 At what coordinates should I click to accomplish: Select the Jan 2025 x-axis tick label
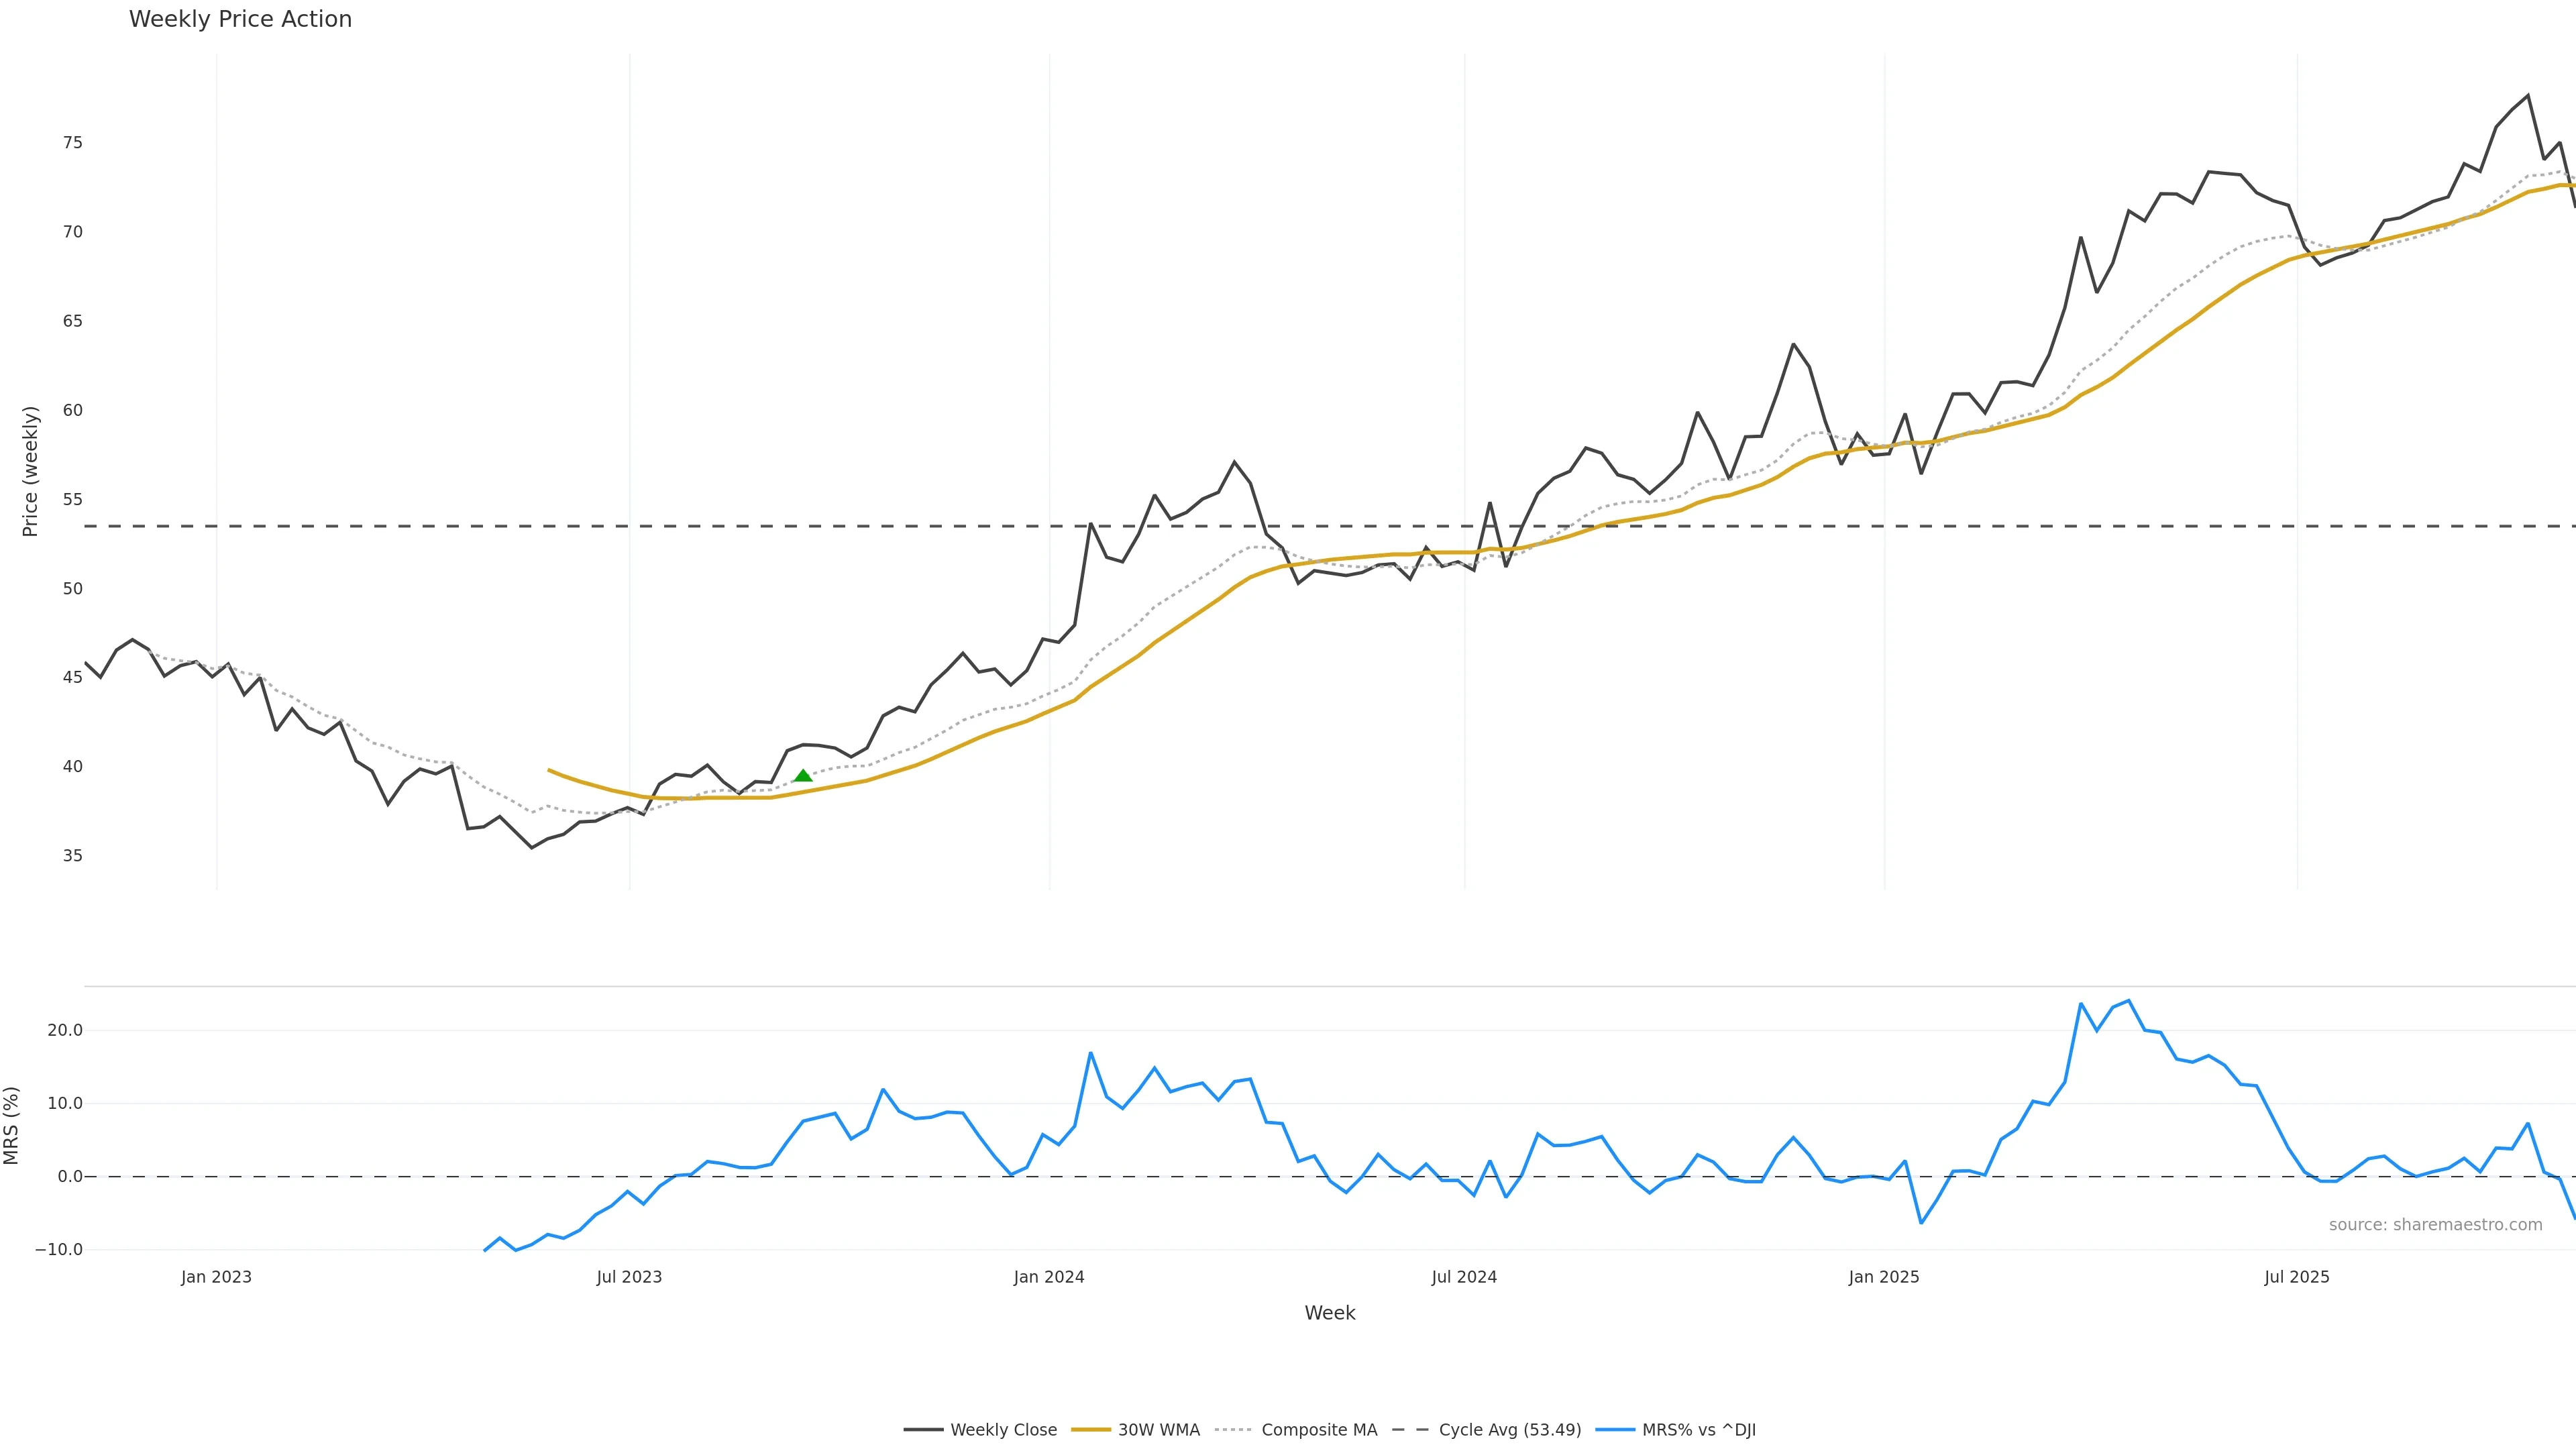1884,1277
